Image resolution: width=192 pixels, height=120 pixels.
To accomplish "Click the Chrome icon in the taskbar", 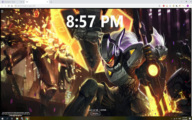I will (27, 118).
